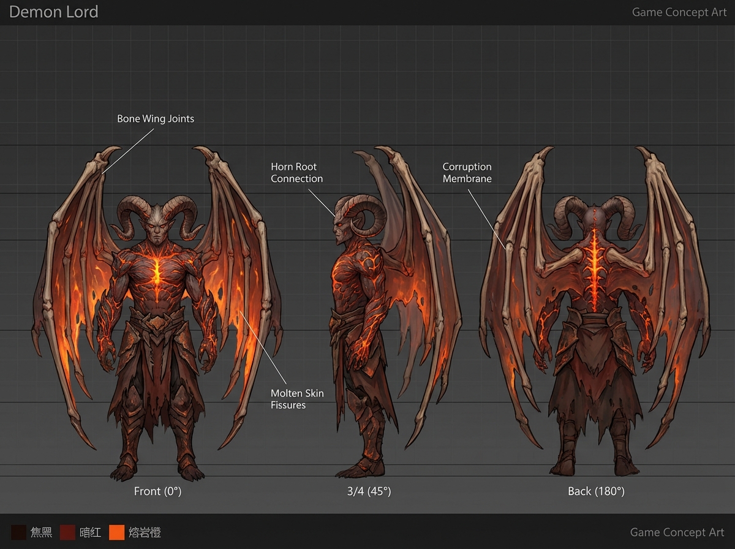
Task: Click the 焦黑 swatch label text
Action: click(x=40, y=532)
